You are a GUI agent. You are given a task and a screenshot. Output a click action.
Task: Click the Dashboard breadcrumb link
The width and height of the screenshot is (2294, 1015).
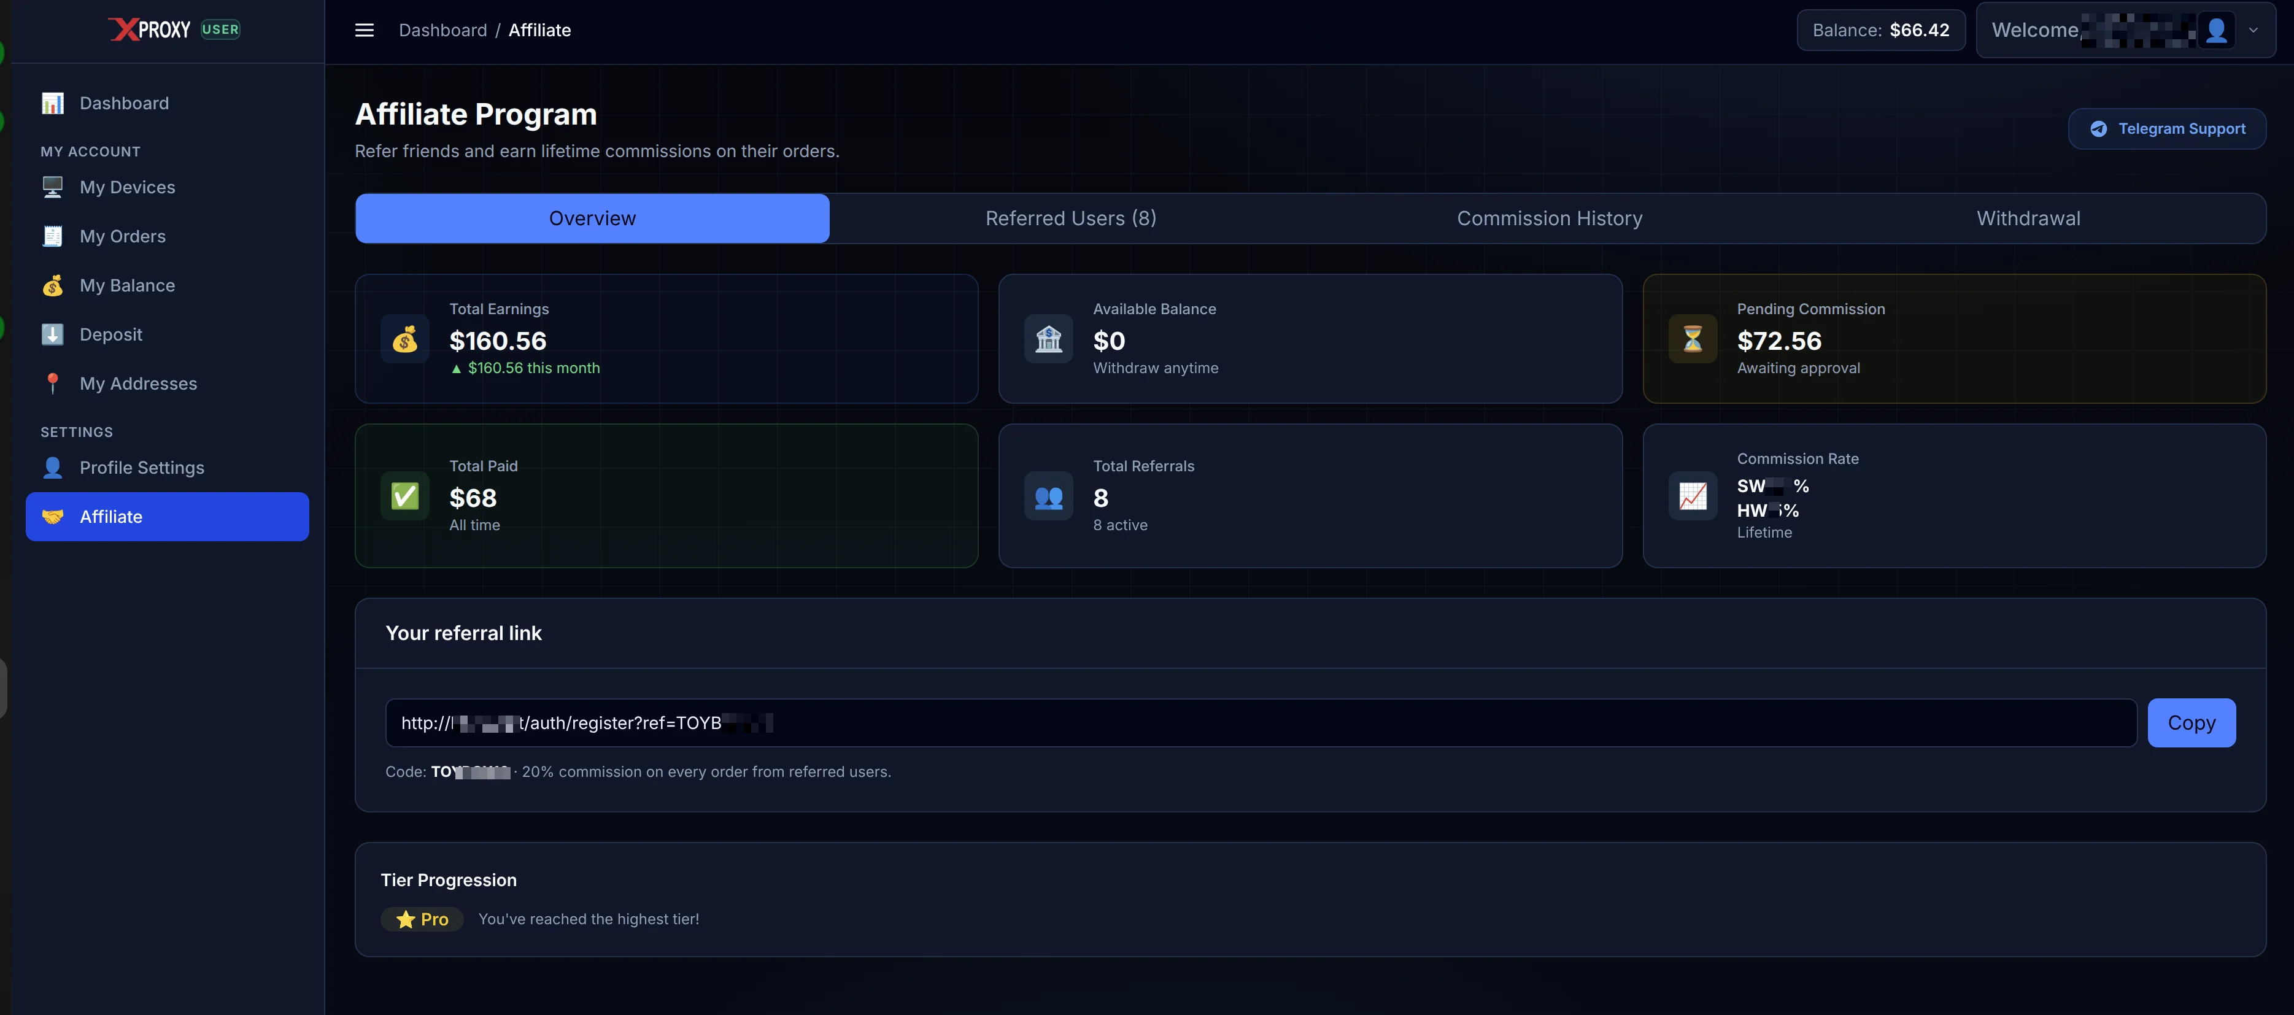(x=442, y=30)
